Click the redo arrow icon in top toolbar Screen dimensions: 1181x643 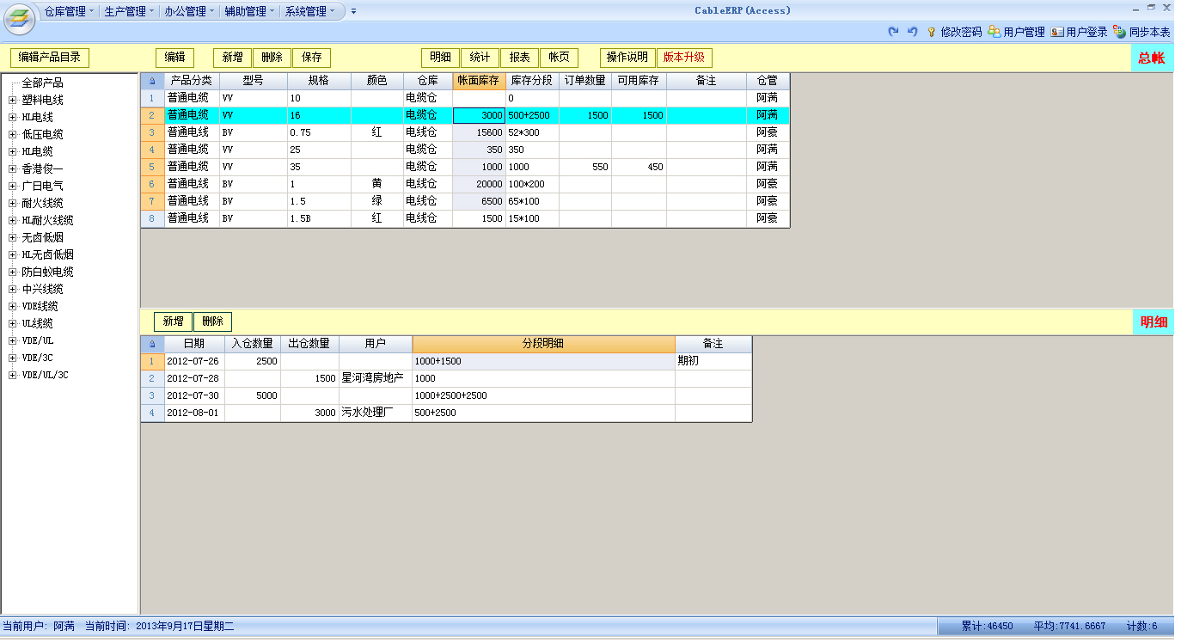pos(893,32)
